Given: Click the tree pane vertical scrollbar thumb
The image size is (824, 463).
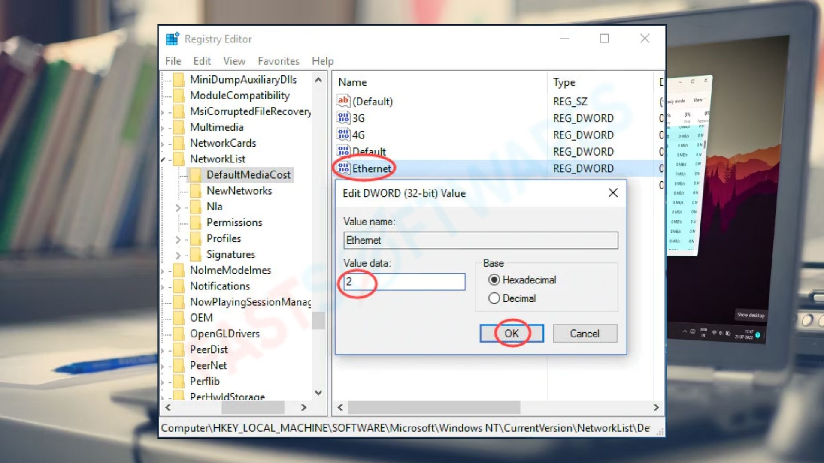Looking at the screenshot, I should click(318, 320).
